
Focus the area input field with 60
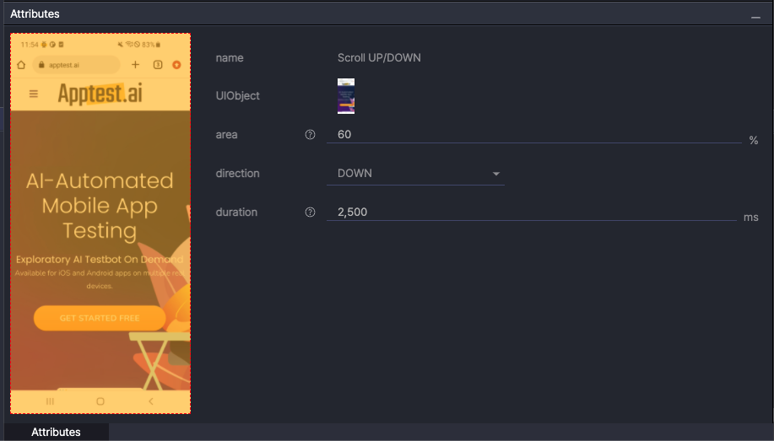tap(534, 135)
